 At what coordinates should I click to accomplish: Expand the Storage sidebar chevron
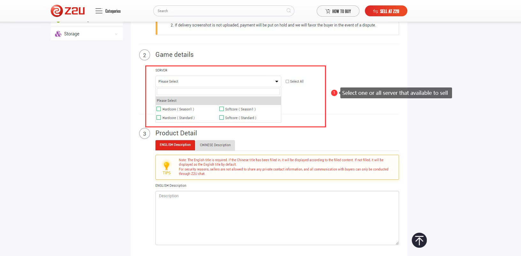pyautogui.click(x=116, y=34)
